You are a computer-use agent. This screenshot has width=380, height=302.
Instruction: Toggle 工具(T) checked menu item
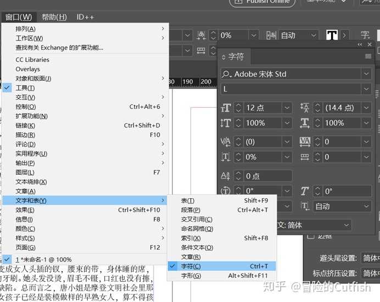(x=85, y=88)
